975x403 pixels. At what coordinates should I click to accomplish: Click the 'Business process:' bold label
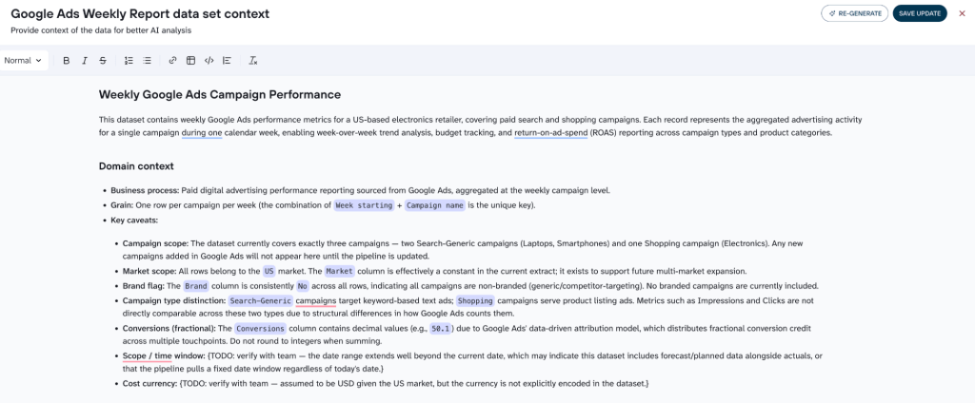click(x=145, y=191)
